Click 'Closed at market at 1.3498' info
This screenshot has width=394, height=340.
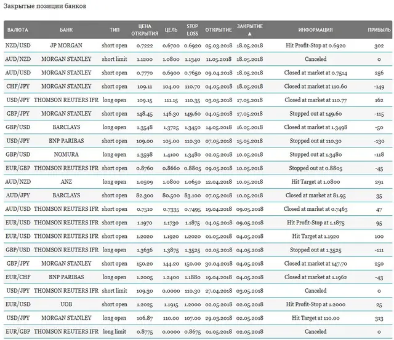point(316,127)
